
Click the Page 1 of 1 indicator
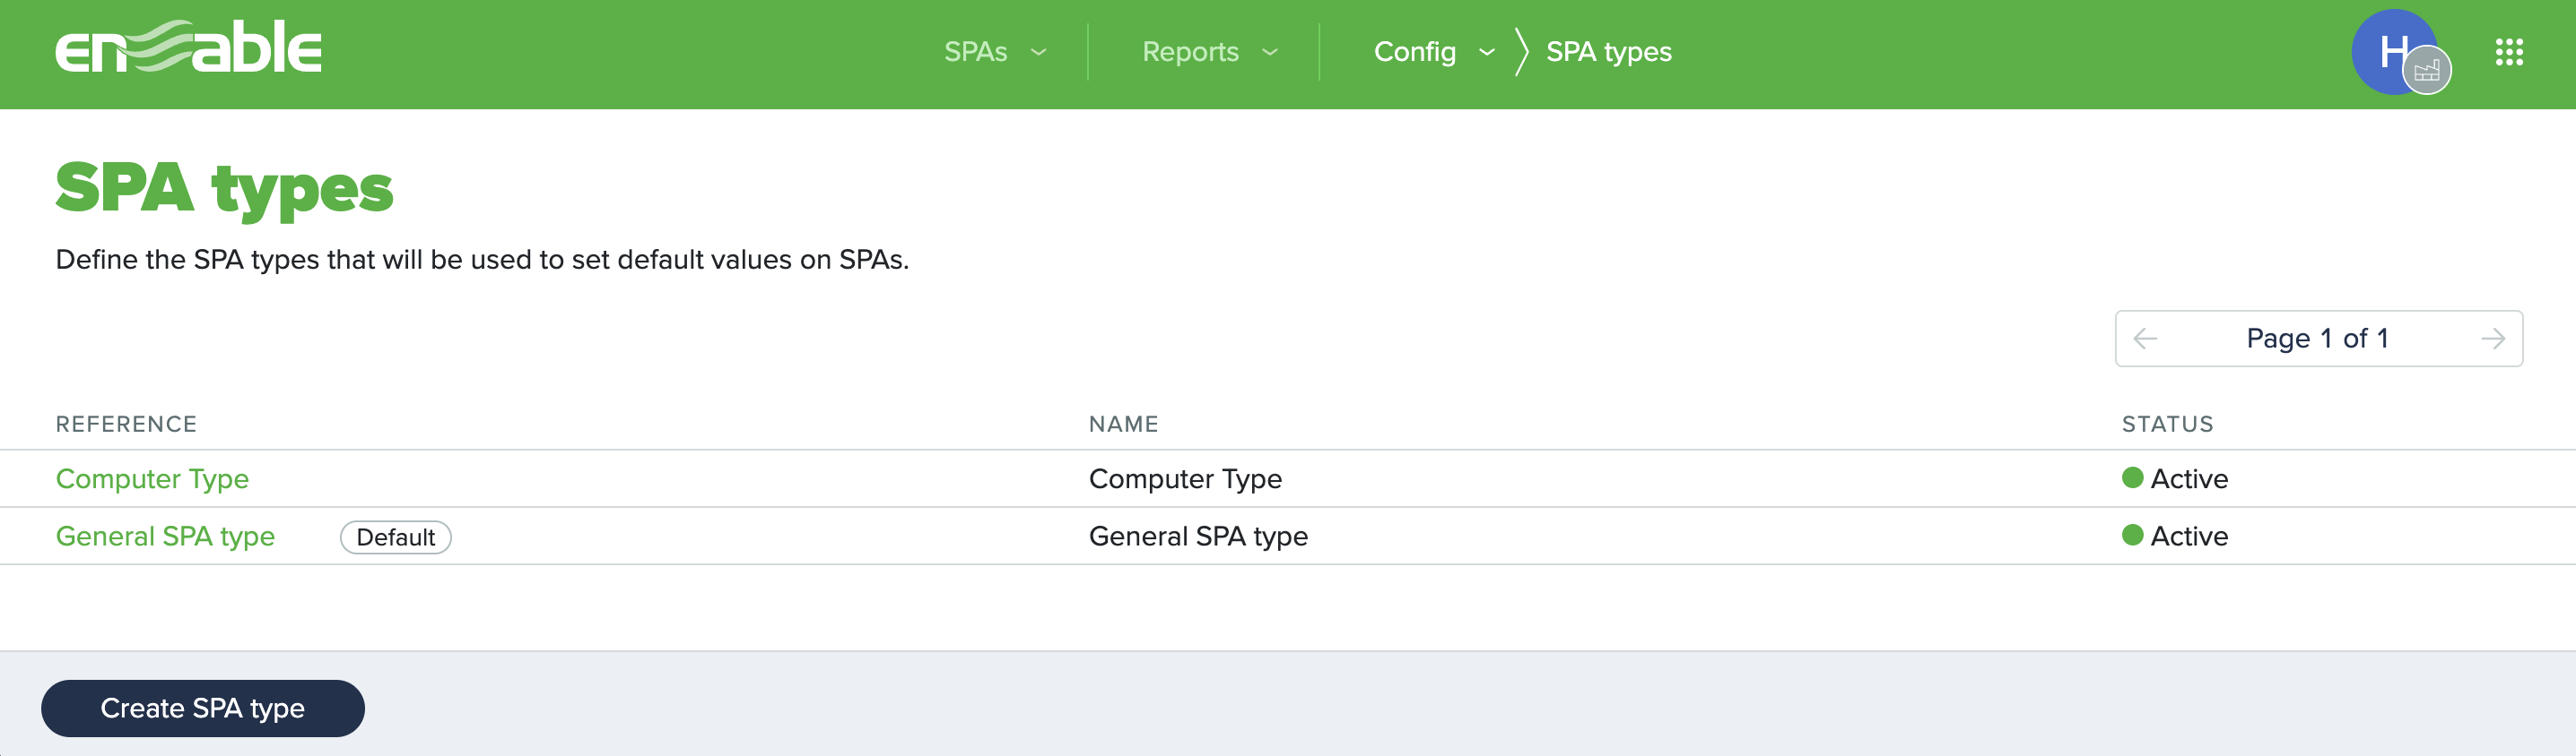click(2317, 339)
